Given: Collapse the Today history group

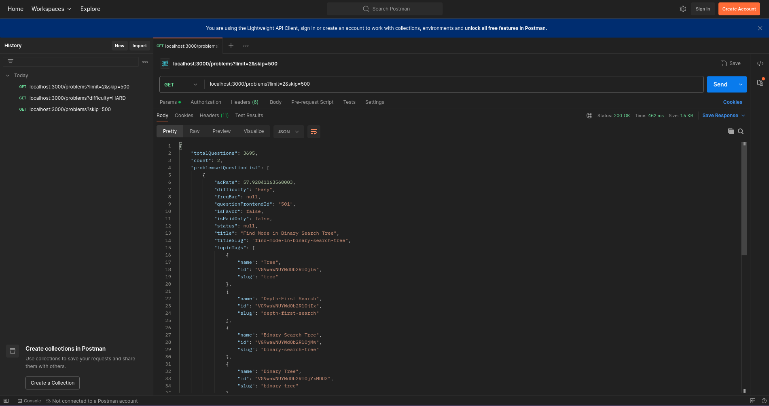Looking at the screenshot, I should click(x=8, y=76).
